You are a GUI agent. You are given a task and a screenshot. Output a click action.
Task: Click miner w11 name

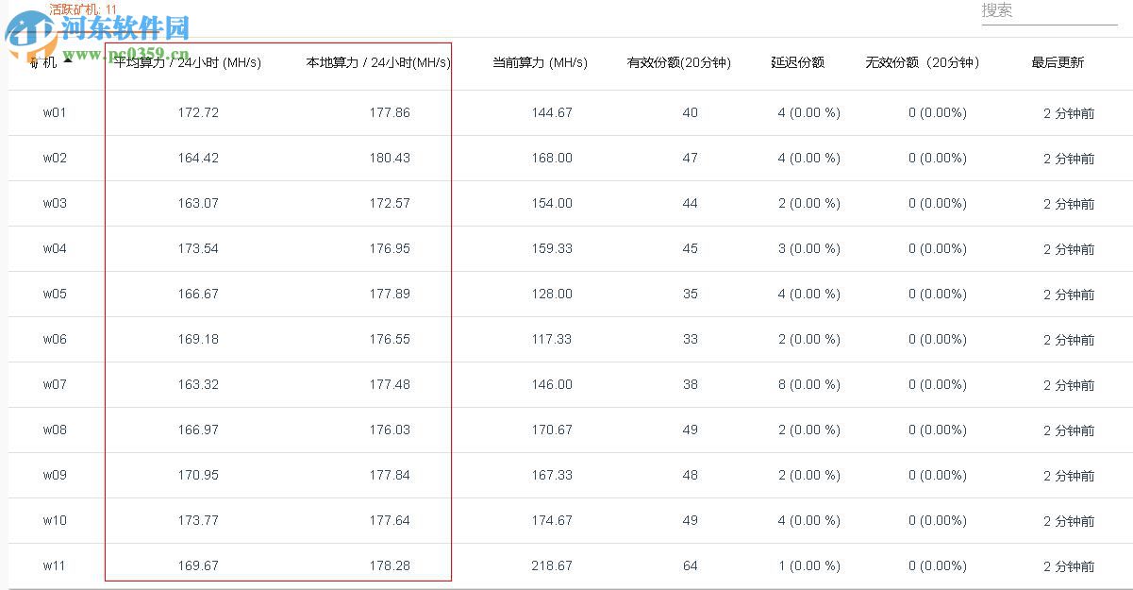(x=55, y=566)
